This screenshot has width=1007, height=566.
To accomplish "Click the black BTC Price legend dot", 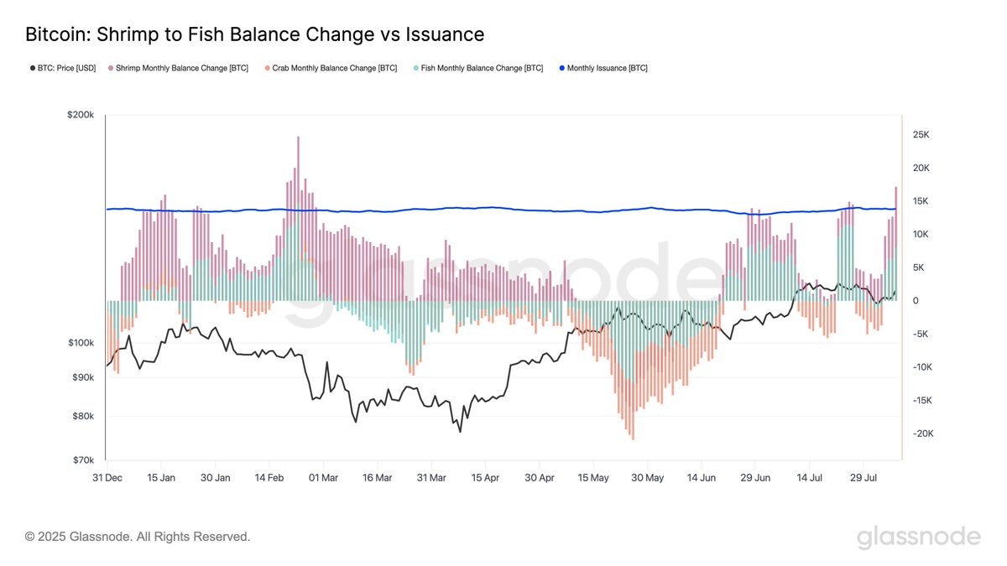I will [x=31, y=68].
